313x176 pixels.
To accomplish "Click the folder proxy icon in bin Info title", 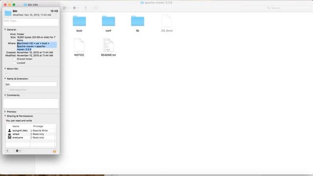I will pyautogui.click(x=25, y=4).
